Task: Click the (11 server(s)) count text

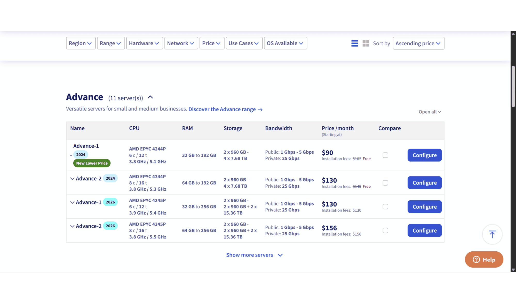Action: tap(125, 98)
